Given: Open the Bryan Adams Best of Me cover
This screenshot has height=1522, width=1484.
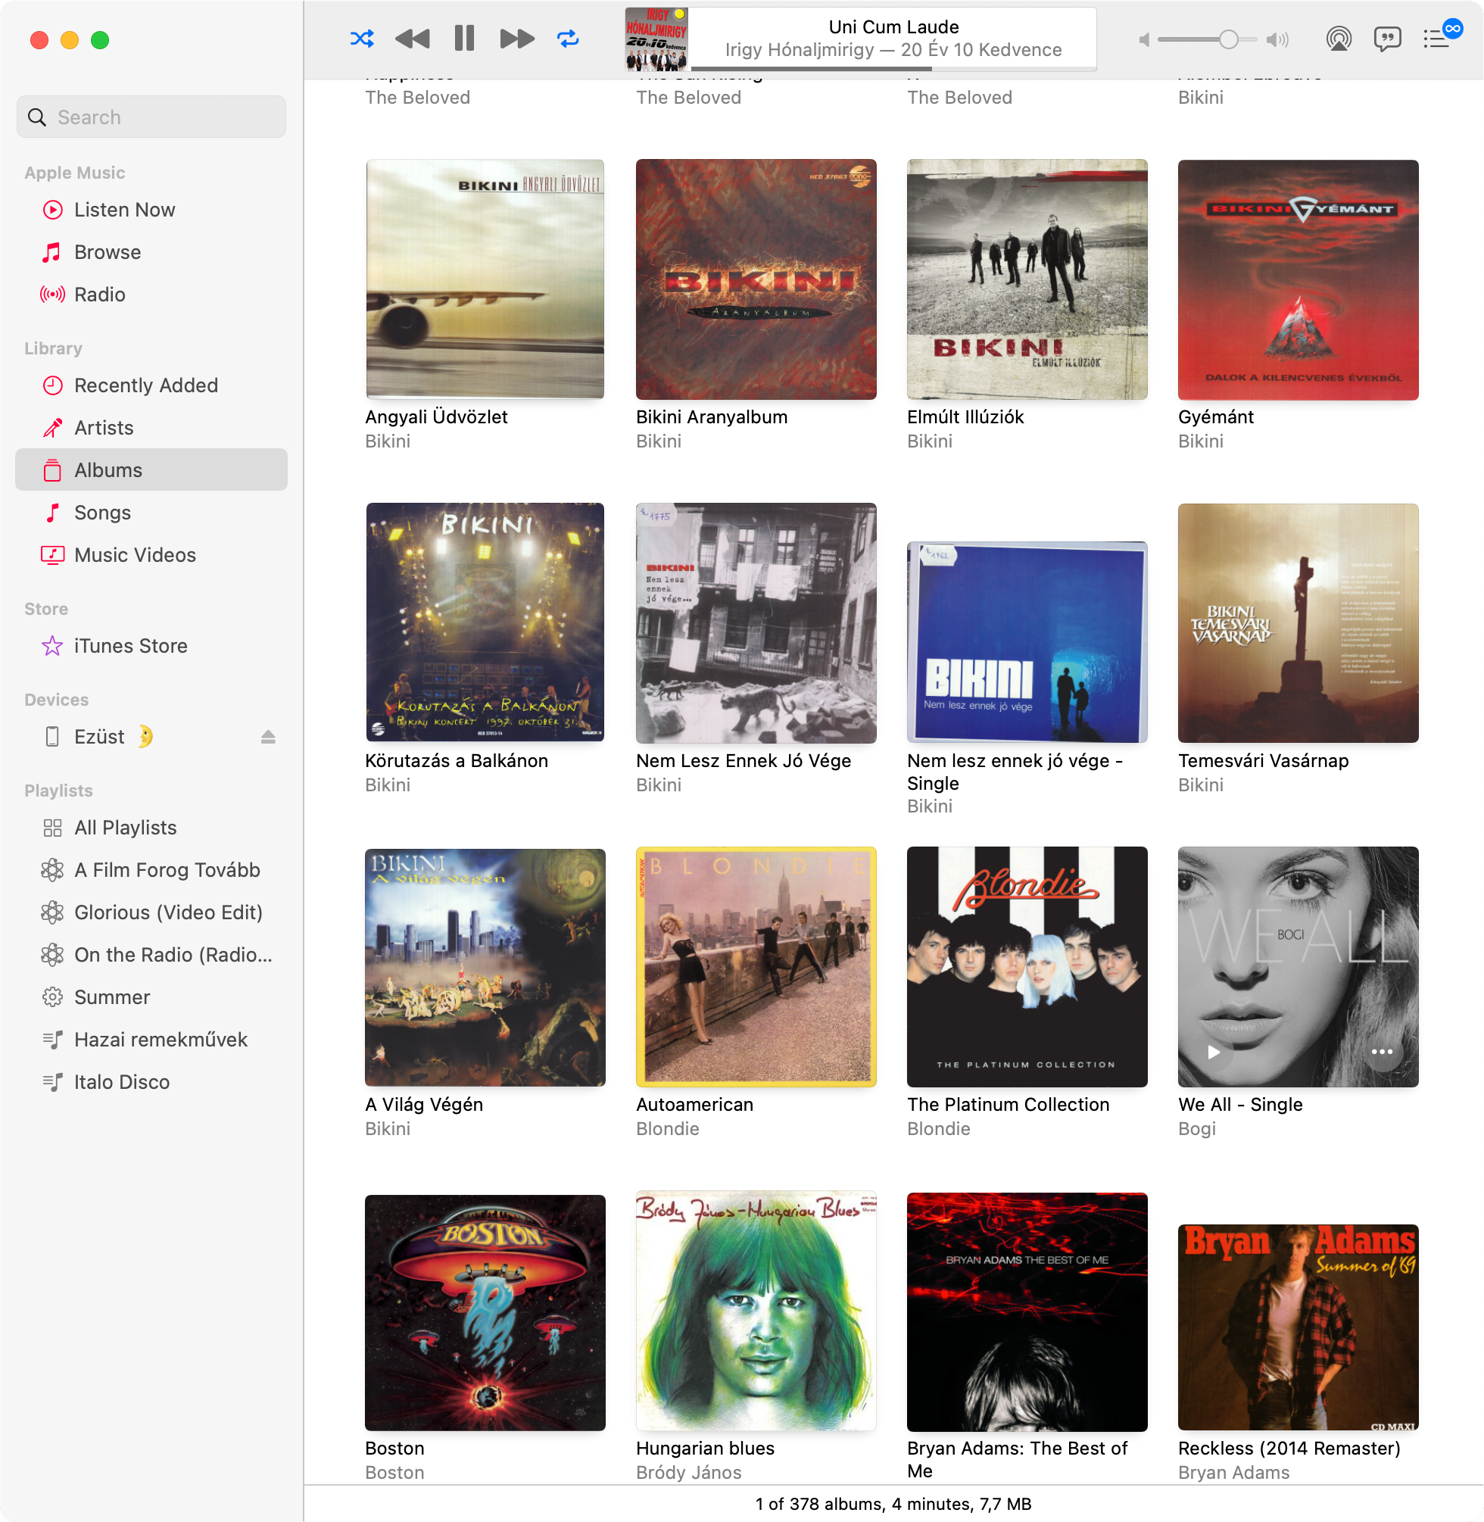Looking at the screenshot, I should click(1027, 1311).
